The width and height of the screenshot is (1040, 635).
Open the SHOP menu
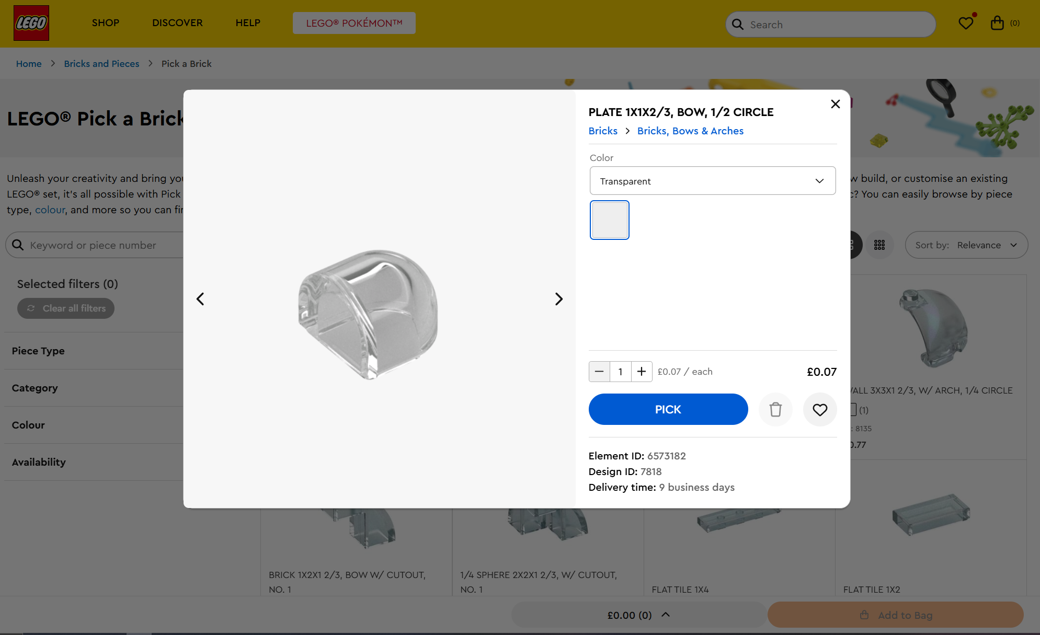point(106,23)
